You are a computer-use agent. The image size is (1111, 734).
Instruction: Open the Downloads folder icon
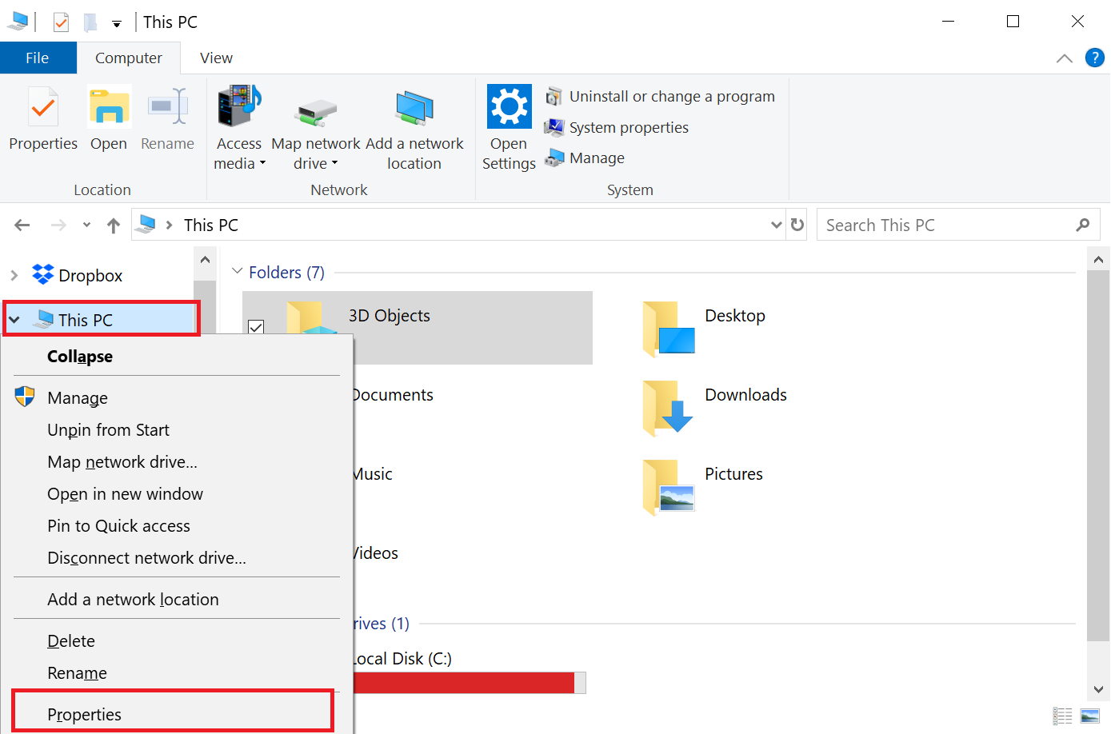point(668,407)
